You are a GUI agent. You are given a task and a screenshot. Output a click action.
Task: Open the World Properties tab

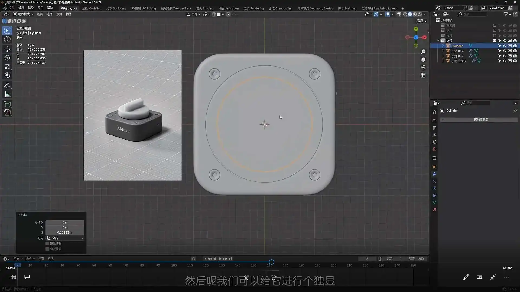434,149
